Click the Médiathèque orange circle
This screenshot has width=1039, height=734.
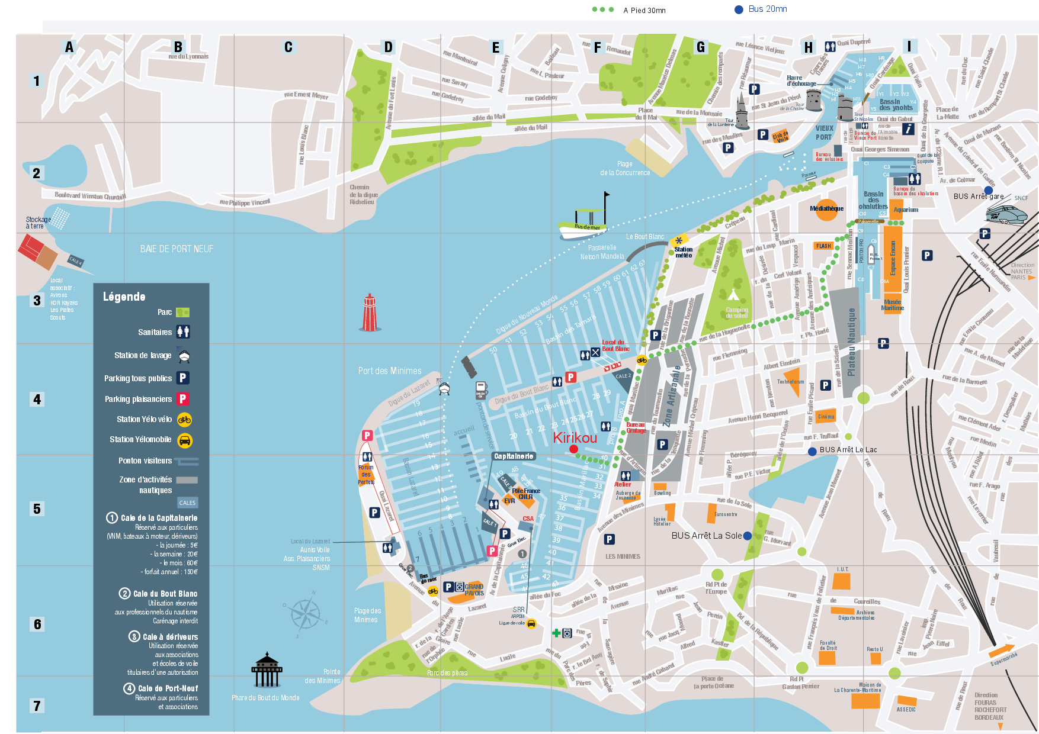pyautogui.click(x=826, y=209)
